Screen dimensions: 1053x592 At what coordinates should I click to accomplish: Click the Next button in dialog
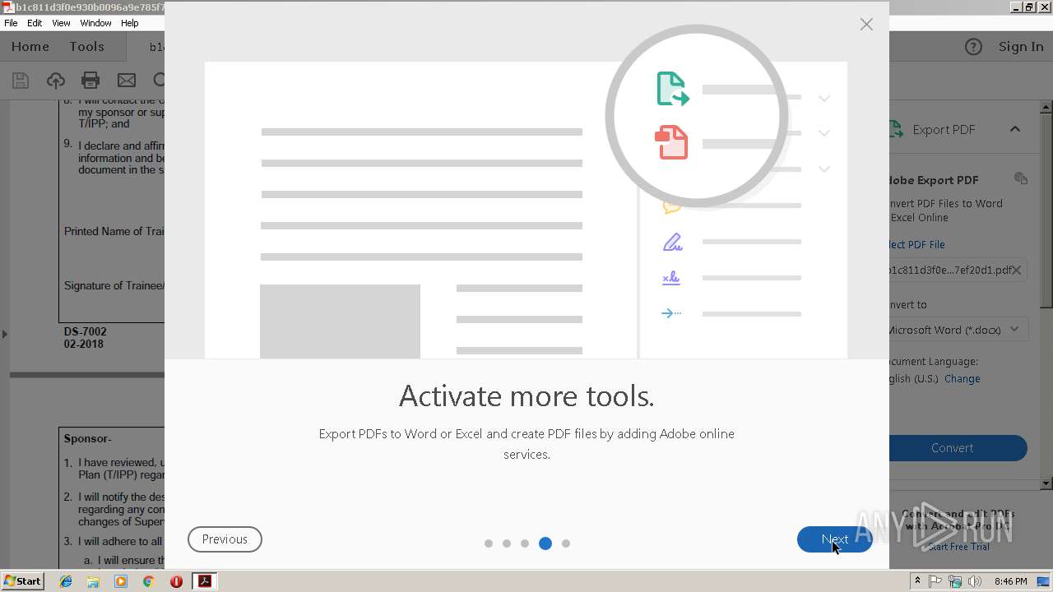(834, 539)
